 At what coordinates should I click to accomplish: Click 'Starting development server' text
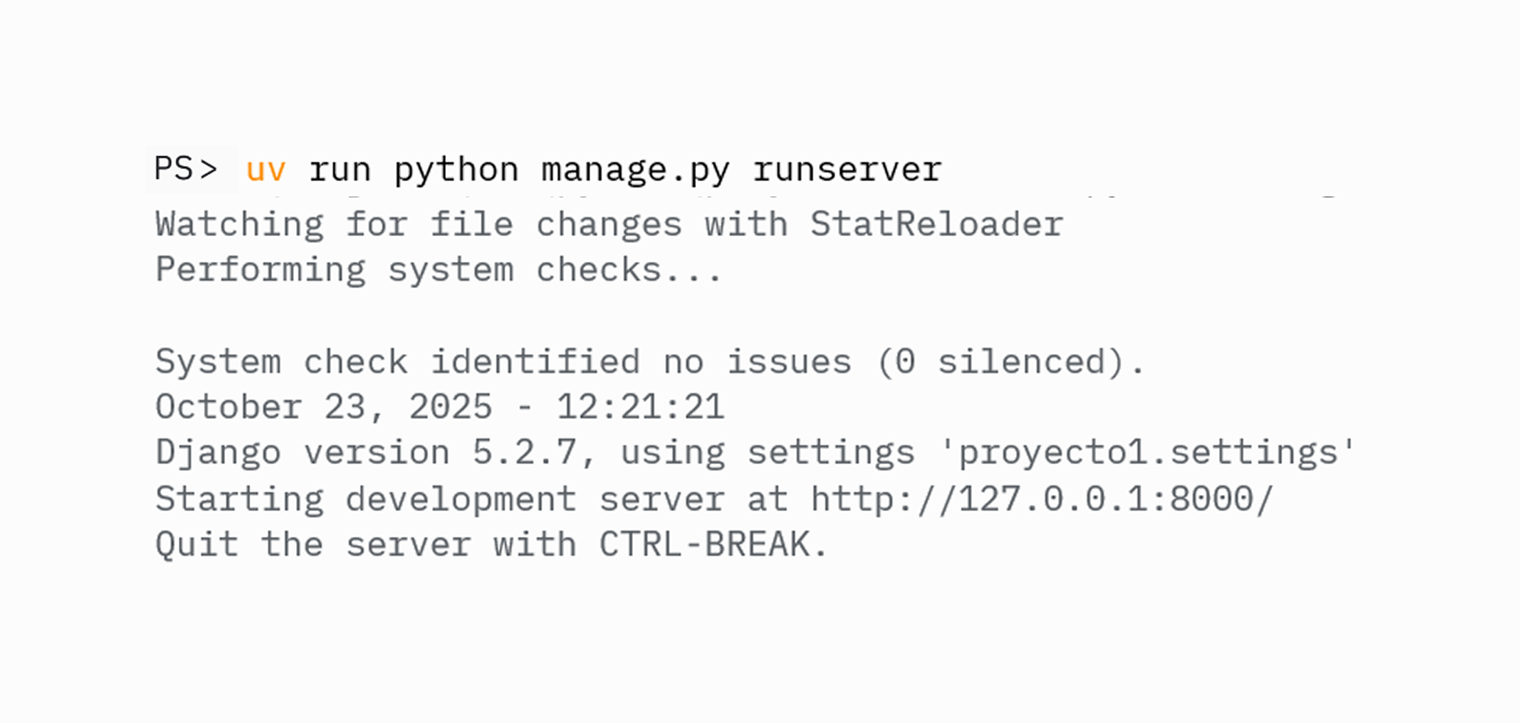tap(439, 499)
